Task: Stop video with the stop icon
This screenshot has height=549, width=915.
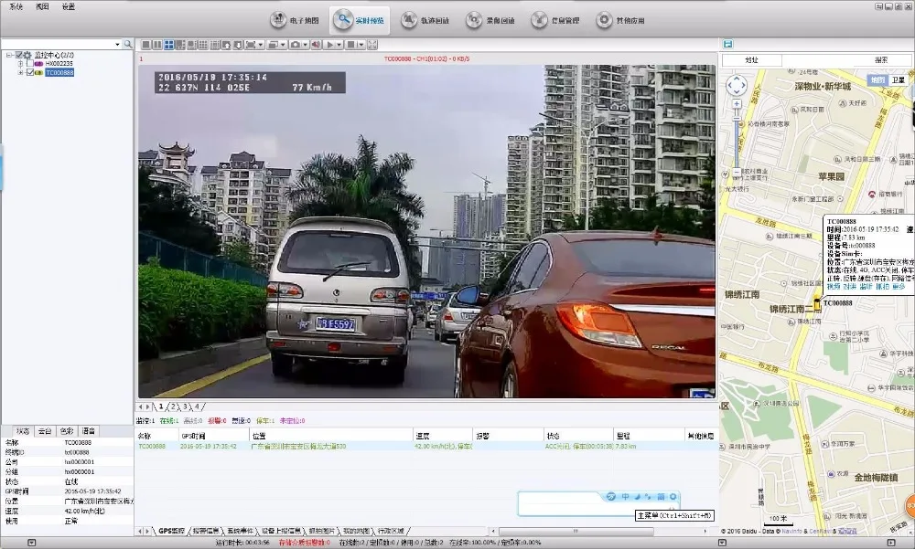Action: pos(350,45)
